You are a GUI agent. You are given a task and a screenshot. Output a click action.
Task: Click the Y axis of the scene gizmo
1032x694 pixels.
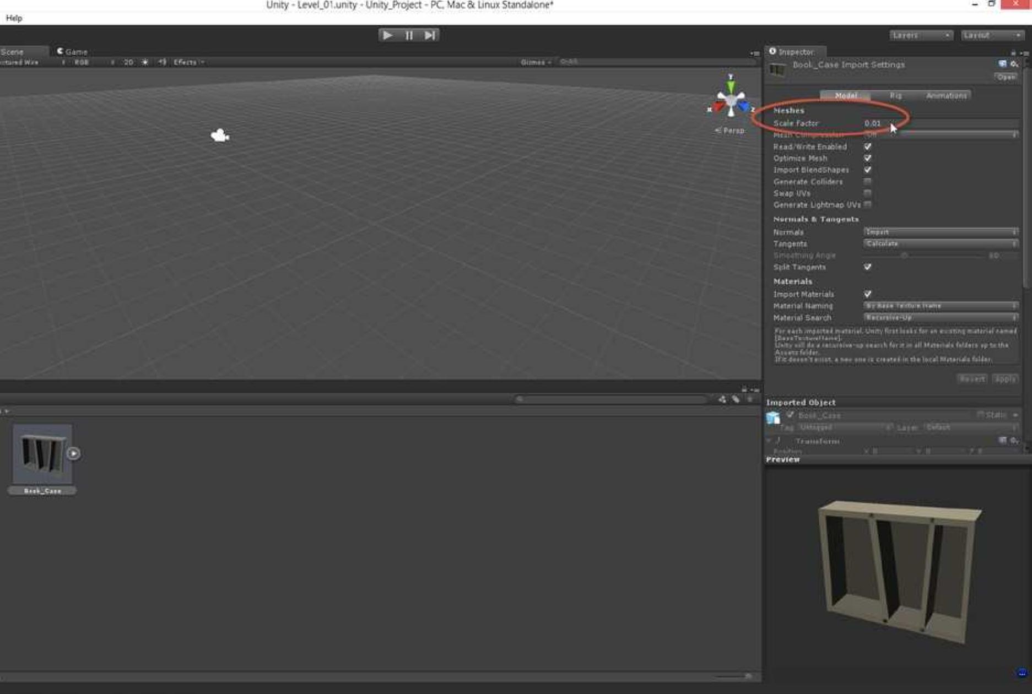[731, 84]
